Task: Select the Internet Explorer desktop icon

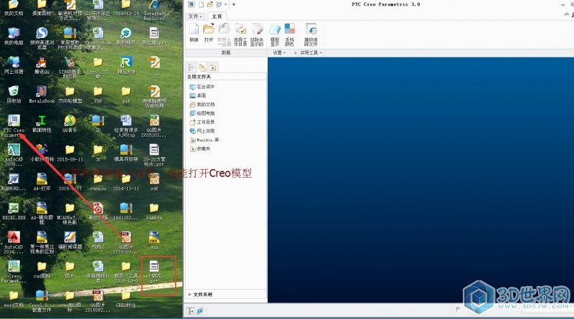Action: click(x=154, y=10)
